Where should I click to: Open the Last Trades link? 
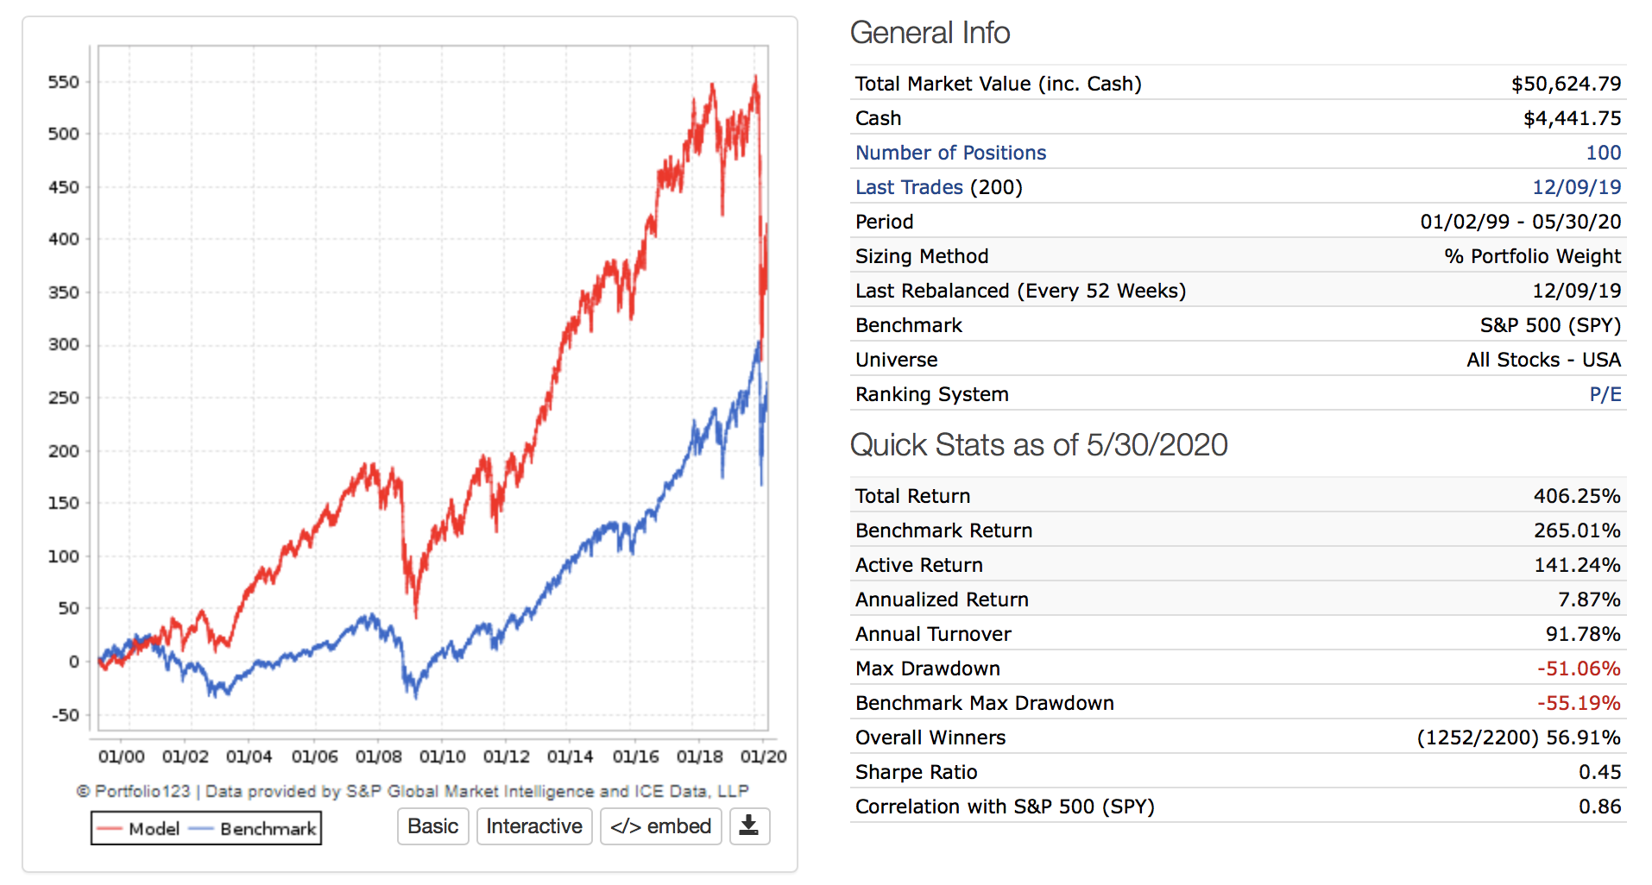909,187
